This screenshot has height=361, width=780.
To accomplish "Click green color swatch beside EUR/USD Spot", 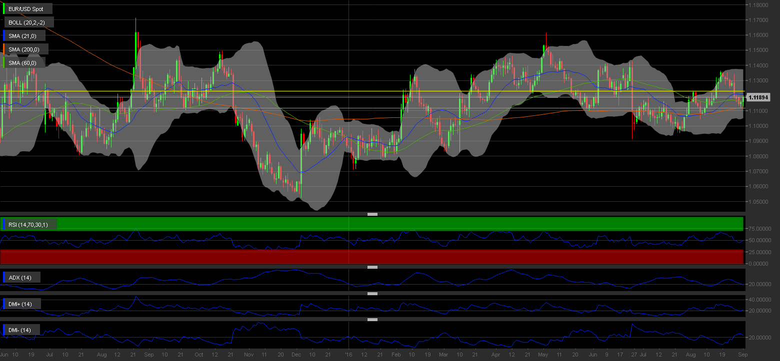I will coord(4,9).
